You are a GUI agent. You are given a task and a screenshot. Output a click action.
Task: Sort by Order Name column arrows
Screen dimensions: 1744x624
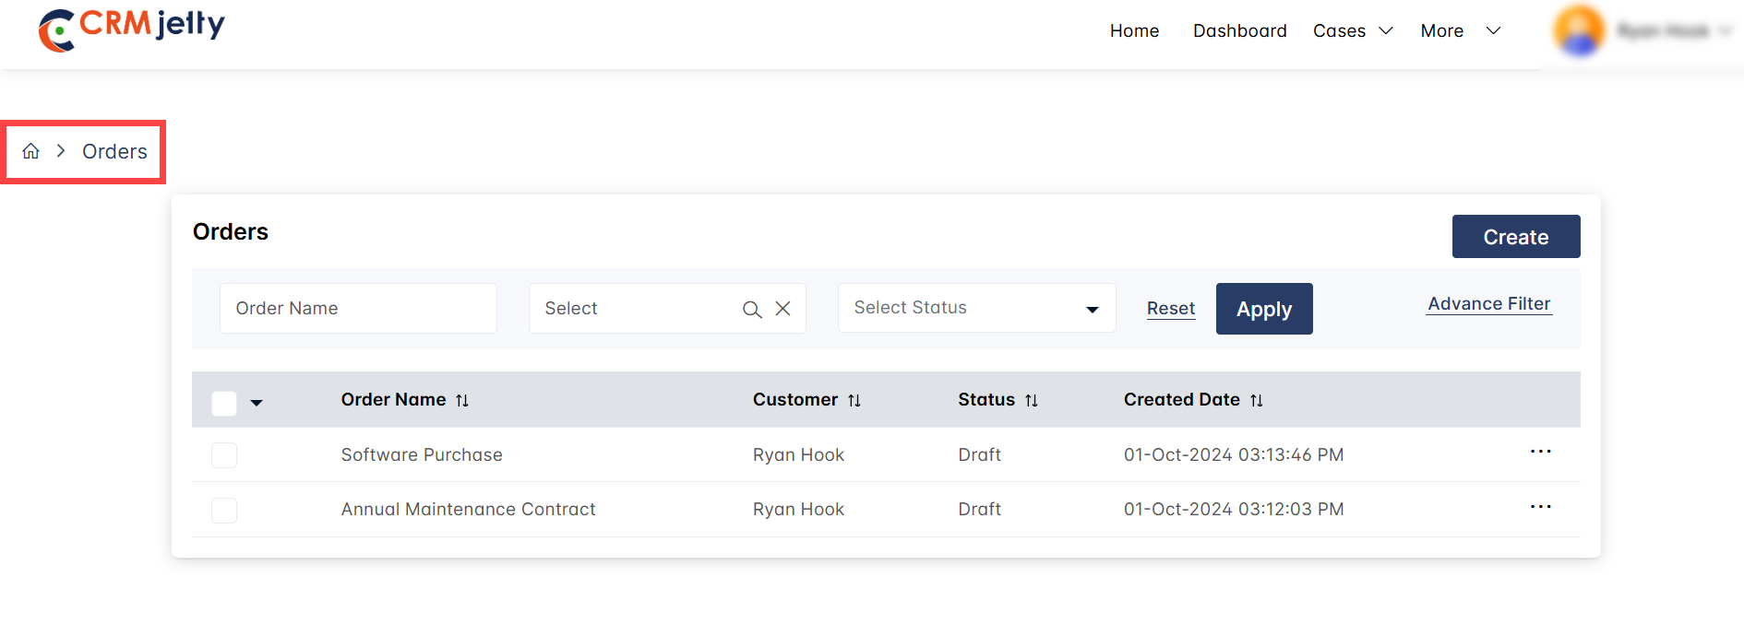pyautogui.click(x=462, y=400)
